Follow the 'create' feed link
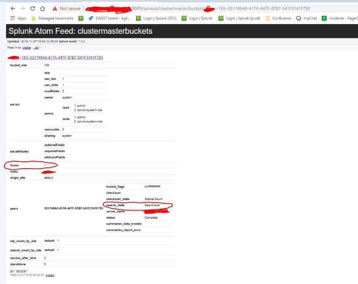 [27, 48]
